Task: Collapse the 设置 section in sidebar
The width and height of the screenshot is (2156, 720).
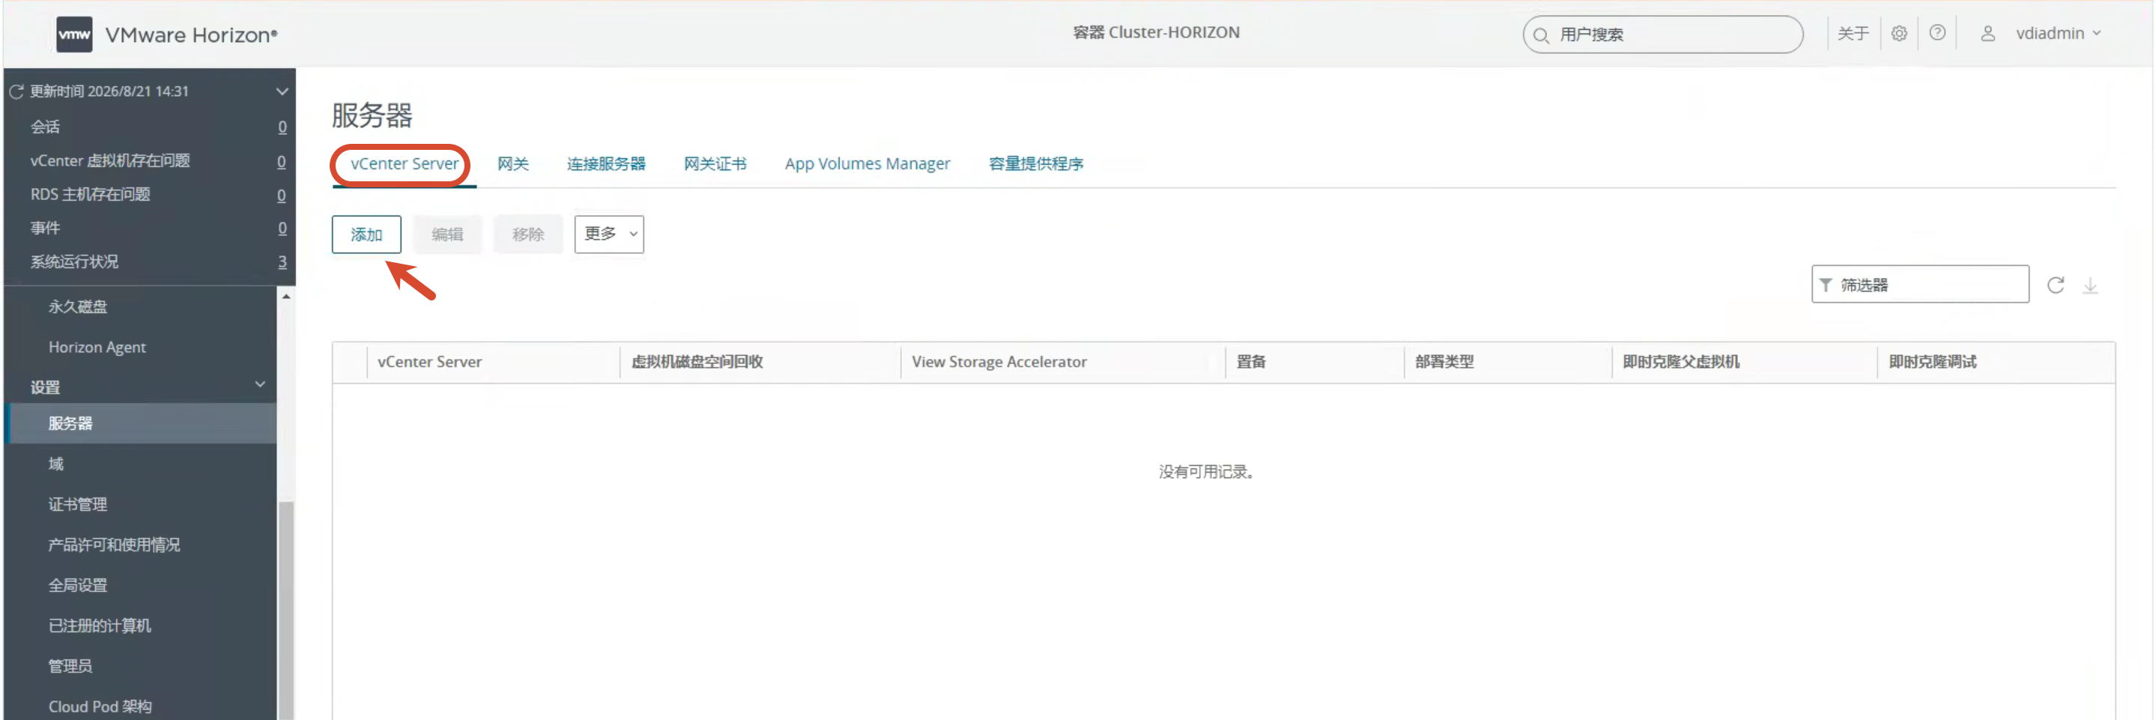Action: coord(260,384)
